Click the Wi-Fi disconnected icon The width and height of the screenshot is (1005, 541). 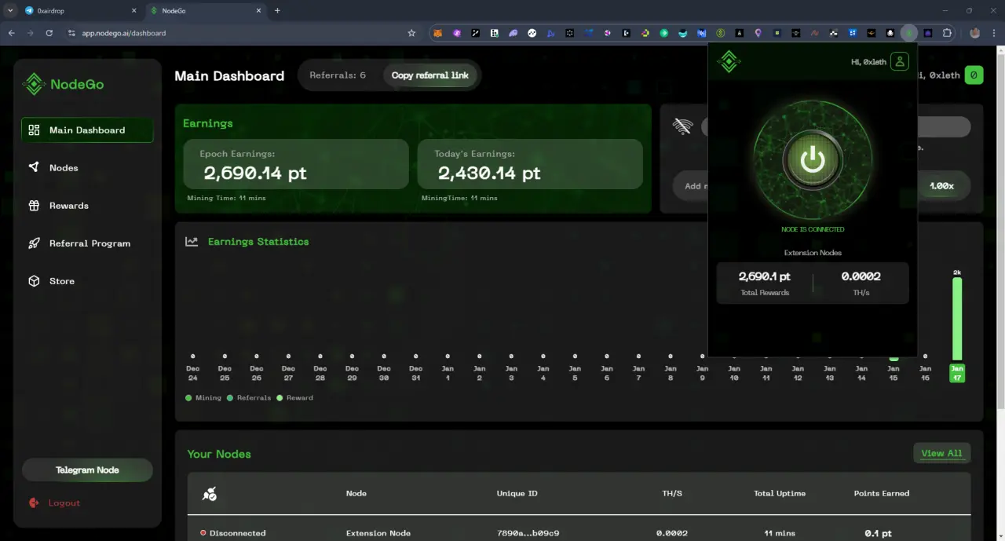point(682,126)
